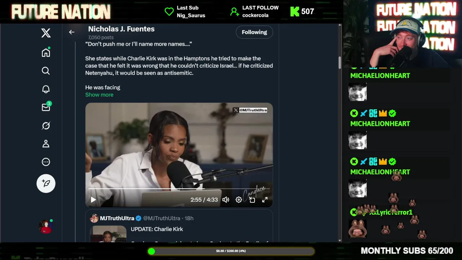Expand the post with Show more
This screenshot has height=260, width=462.
pyautogui.click(x=99, y=95)
